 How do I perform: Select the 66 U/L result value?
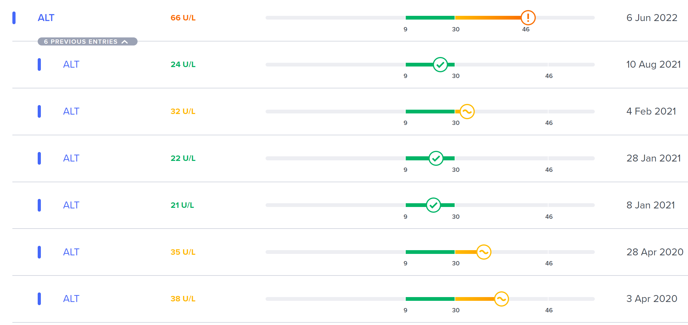183,18
